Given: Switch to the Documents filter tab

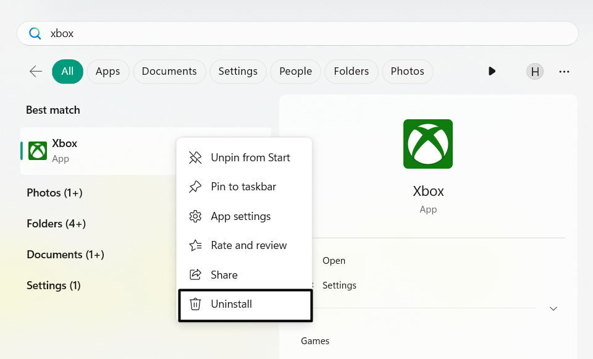Looking at the screenshot, I should pyautogui.click(x=169, y=71).
